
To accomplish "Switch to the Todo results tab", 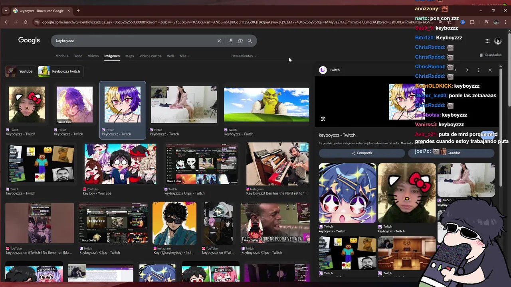I will 78,56.
